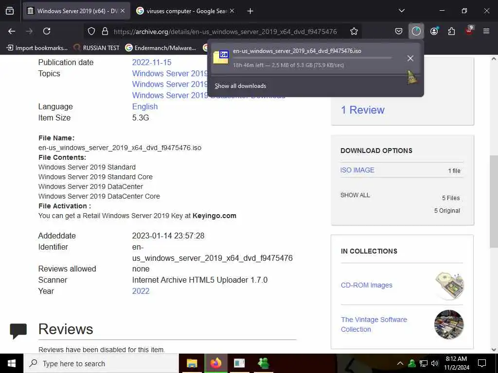Save page to Pocket
This screenshot has height=373, width=498.
(399, 31)
